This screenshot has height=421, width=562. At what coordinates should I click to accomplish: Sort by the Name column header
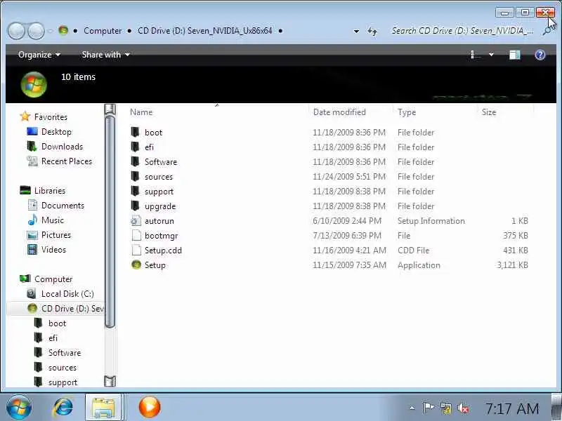pyautogui.click(x=141, y=112)
